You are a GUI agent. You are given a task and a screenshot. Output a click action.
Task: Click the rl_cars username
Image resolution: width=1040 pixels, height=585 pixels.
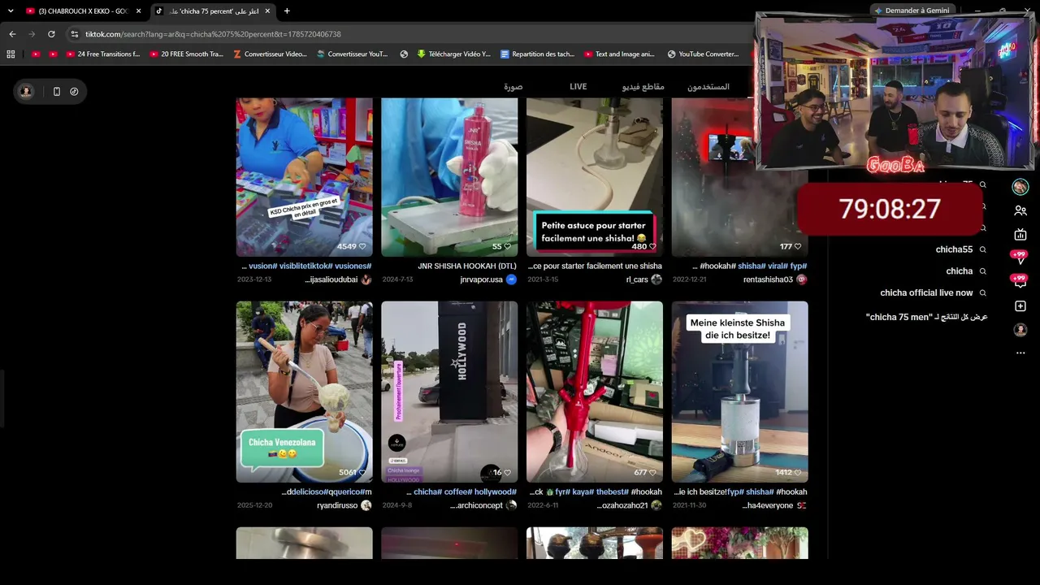(x=637, y=279)
